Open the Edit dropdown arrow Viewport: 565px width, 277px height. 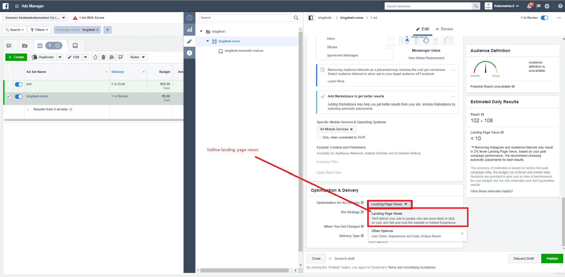tap(85, 57)
